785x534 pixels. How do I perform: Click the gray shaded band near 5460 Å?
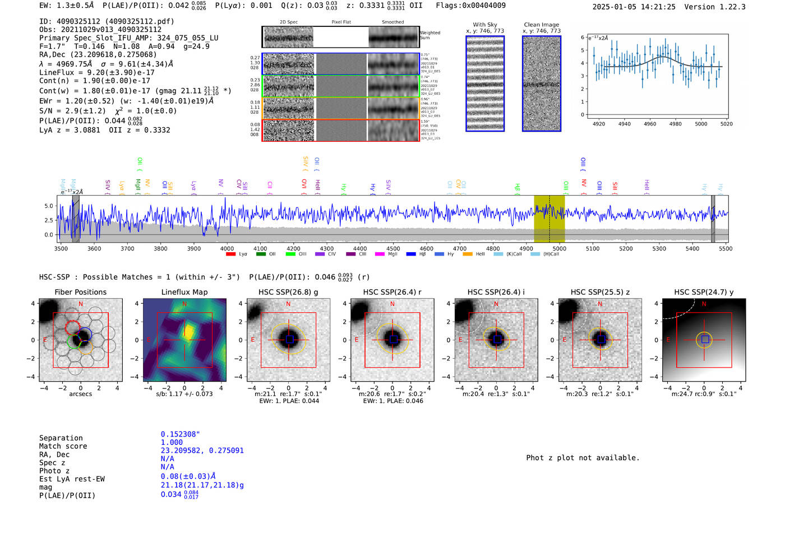tap(713, 219)
